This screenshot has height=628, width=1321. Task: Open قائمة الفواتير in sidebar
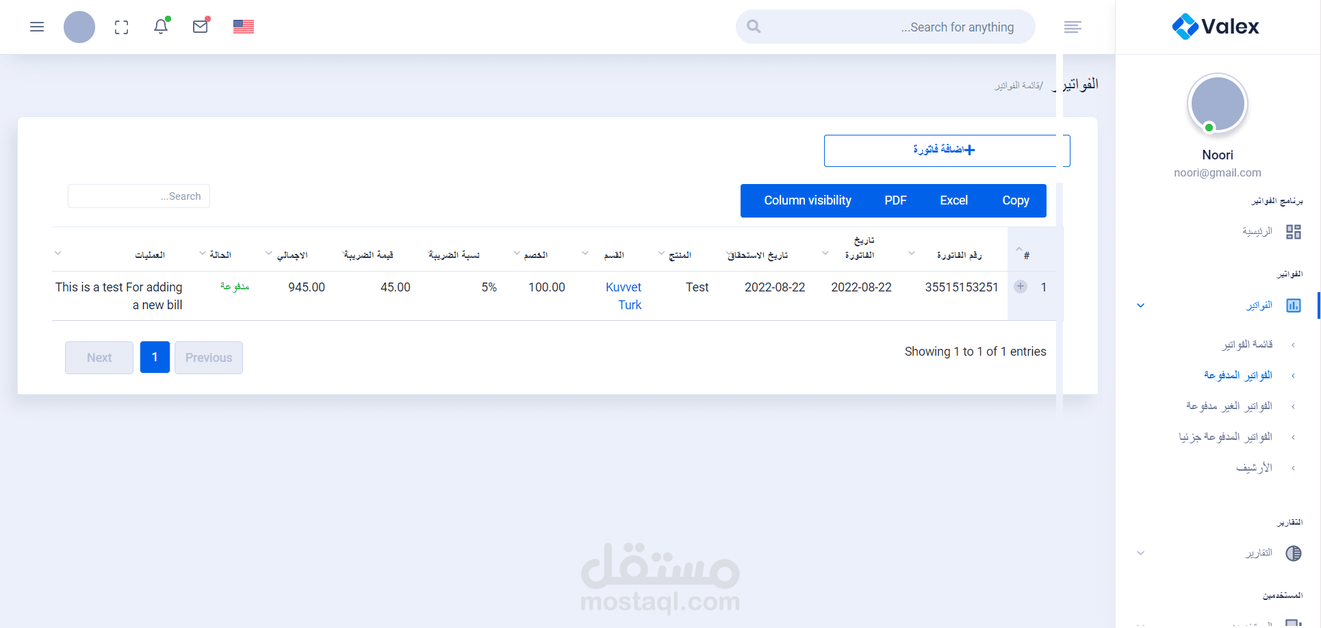(x=1247, y=344)
